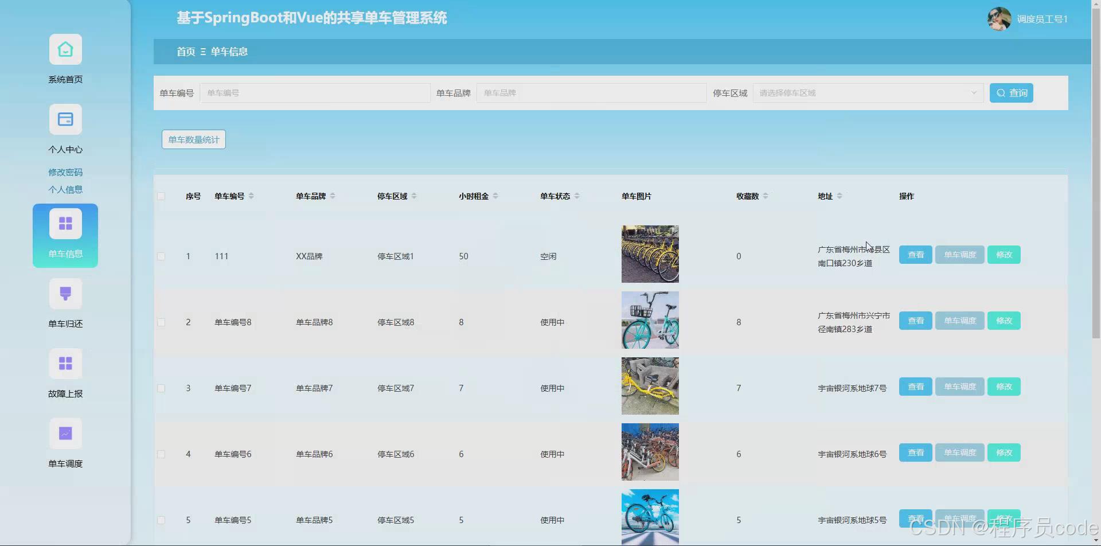1101x546 pixels.
Task: Click 修改密码 to change password
Action: (65, 171)
